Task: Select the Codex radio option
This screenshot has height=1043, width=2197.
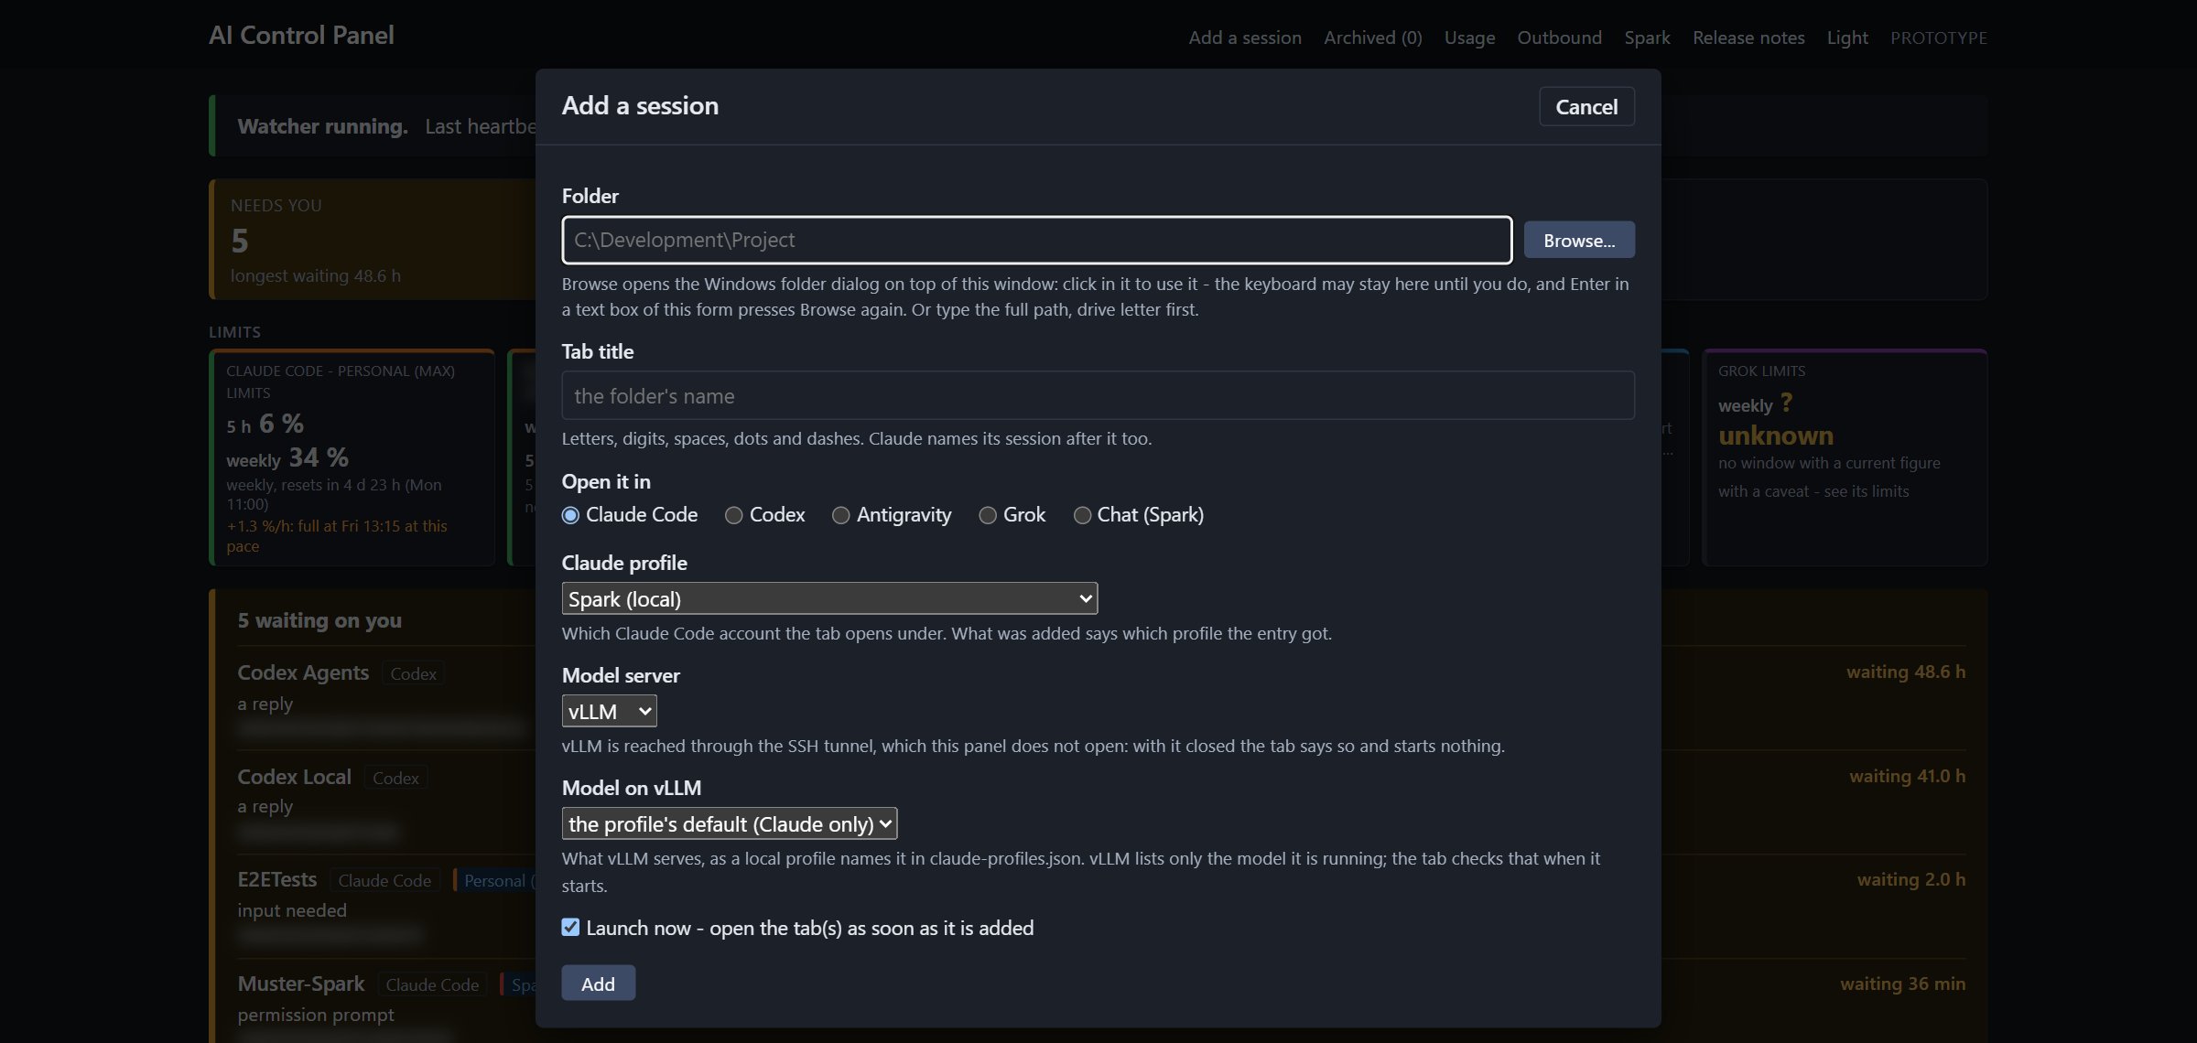Action: point(733,515)
